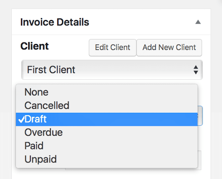This screenshot has width=222, height=179.
Task: Click status select edge behind the open menu
Action: coord(200,116)
